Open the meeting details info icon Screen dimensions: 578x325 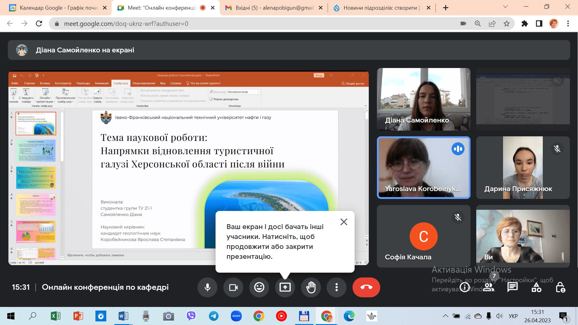tap(465, 287)
